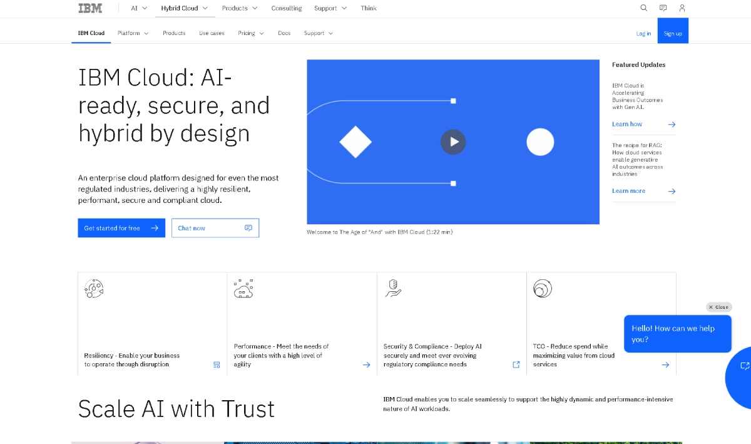Image resolution: width=751 pixels, height=444 pixels.
Task: Expand the top Support menu
Action: pyautogui.click(x=330, y=8)
